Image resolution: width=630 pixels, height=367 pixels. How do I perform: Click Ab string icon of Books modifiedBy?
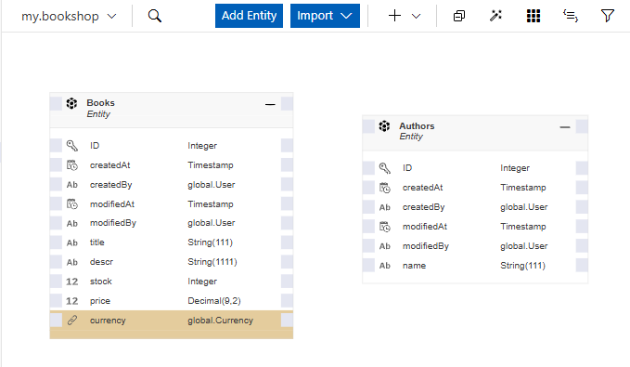click(72, 223)
